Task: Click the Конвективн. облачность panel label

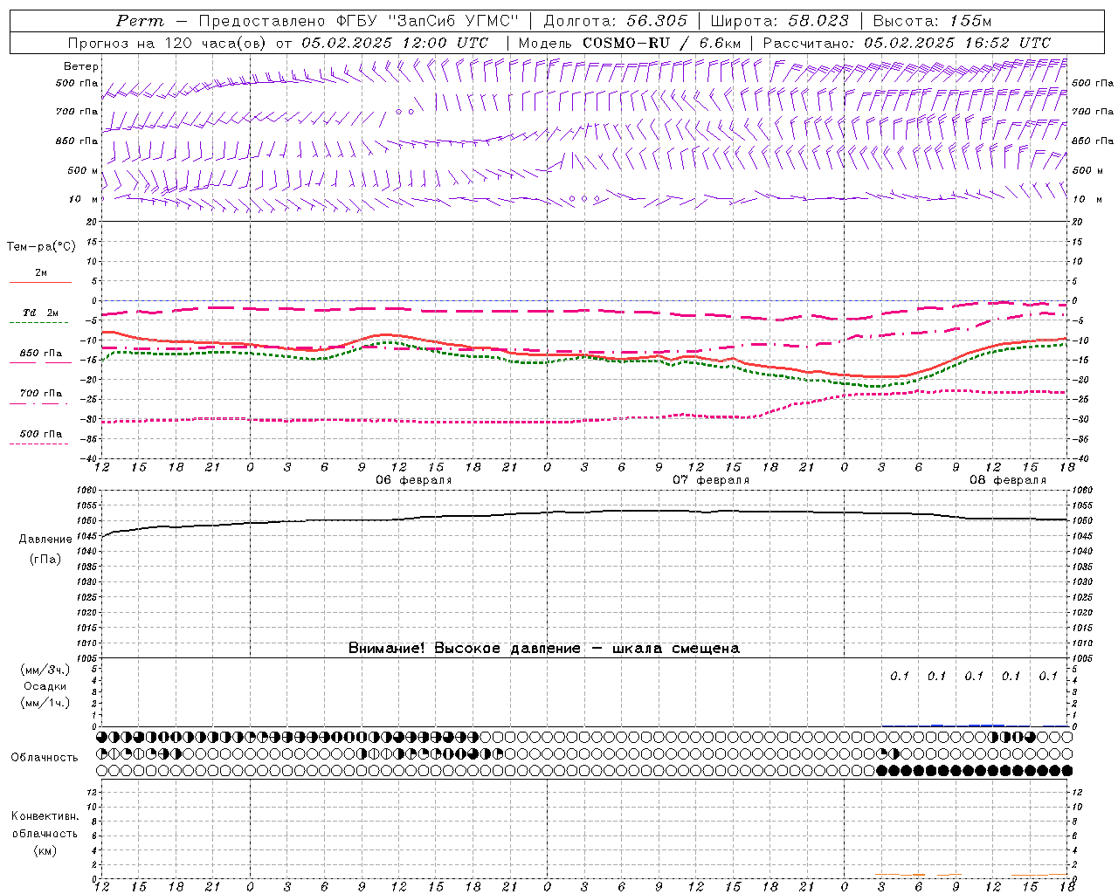Action: (45, 833)
